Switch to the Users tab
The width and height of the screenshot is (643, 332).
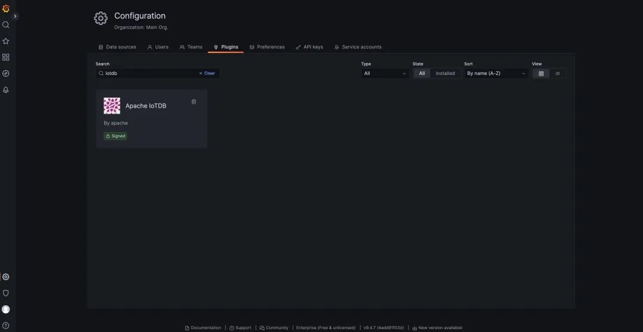[x=158, y=47]
